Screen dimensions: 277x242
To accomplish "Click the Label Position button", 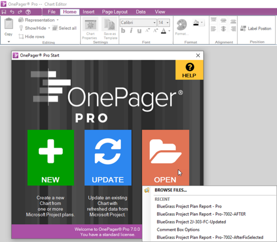I will tap(256, 29).
